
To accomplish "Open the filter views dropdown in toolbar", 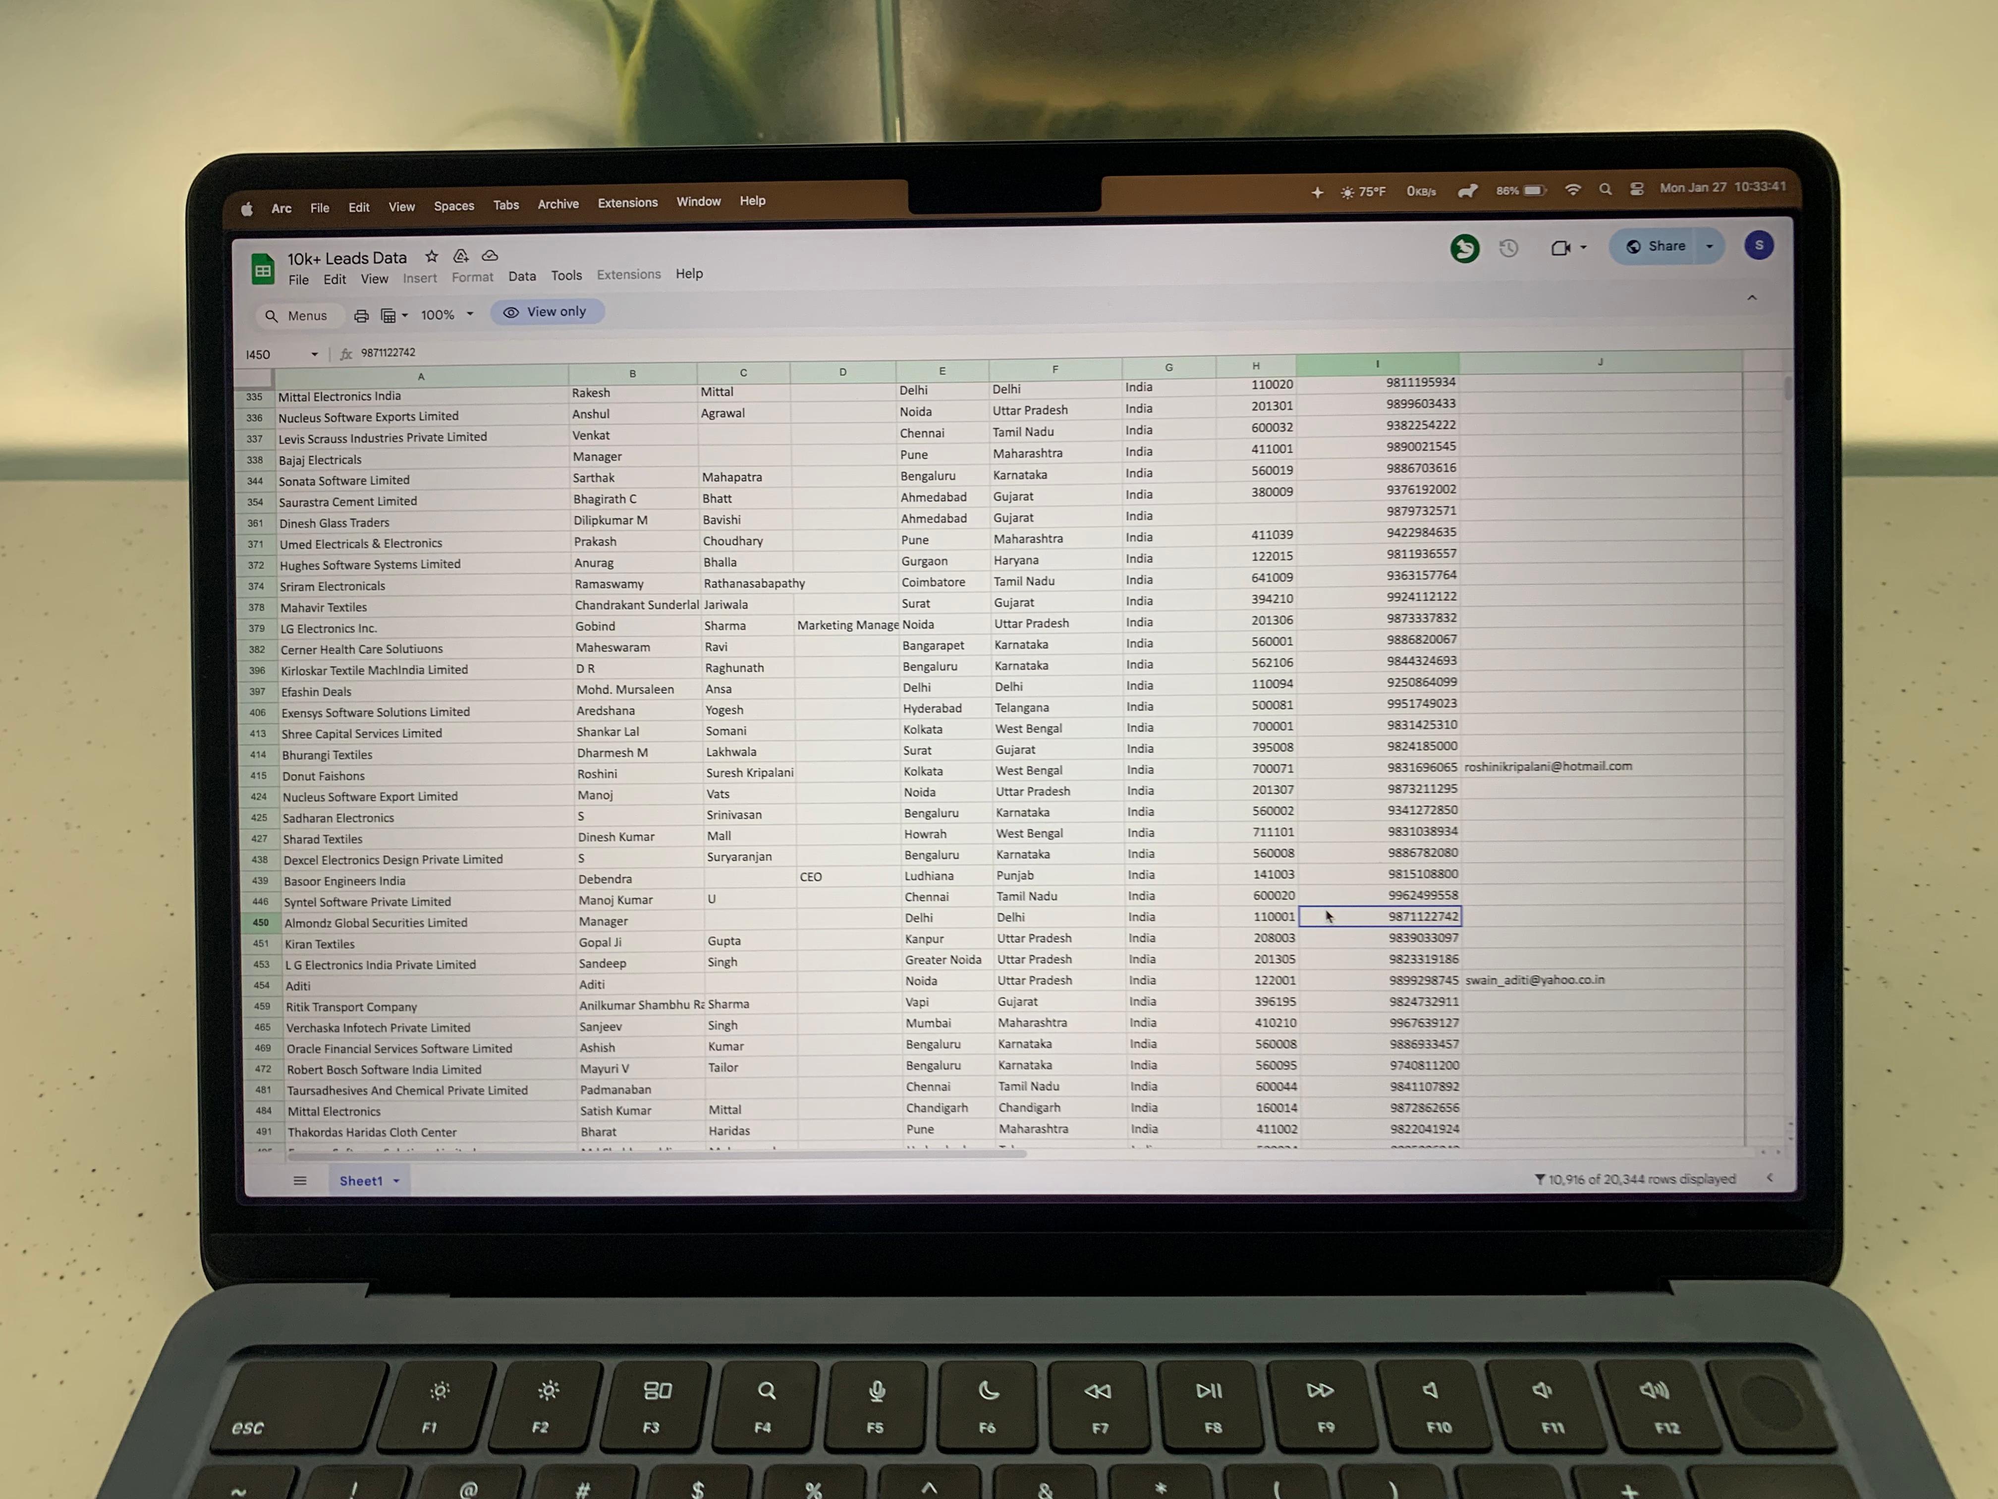I will coord(394,315).
